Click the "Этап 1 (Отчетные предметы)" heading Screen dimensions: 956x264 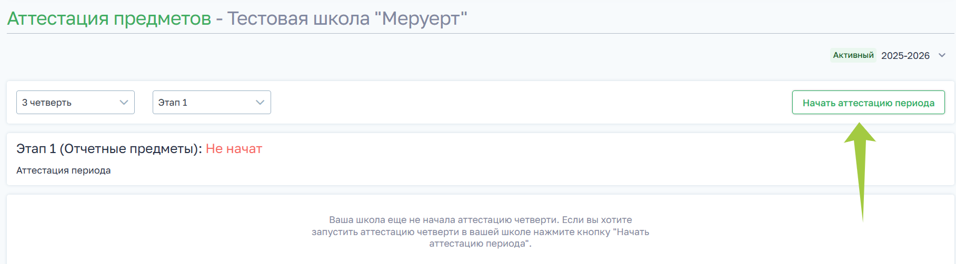coord(108,149)
